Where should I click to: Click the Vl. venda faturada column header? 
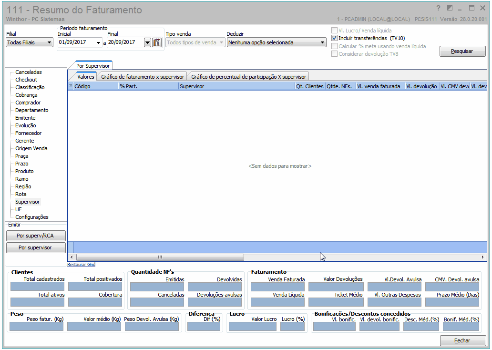pyautogui.click(x=379, y=86)
